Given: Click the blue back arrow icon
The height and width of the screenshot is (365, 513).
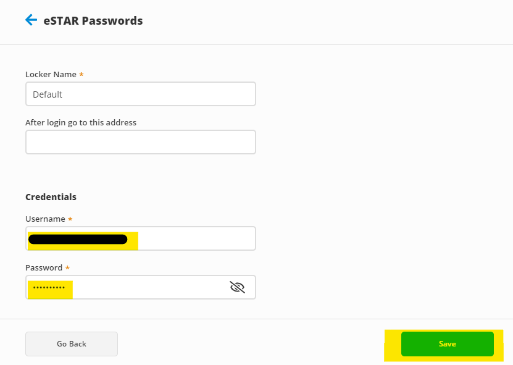Looking at the screenshot, I should click(31, 20).
